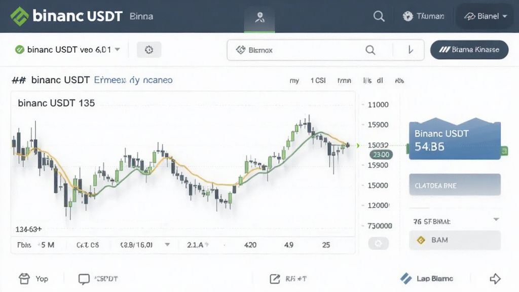Click the binanc USDT 135 chart title

[56, 103]
